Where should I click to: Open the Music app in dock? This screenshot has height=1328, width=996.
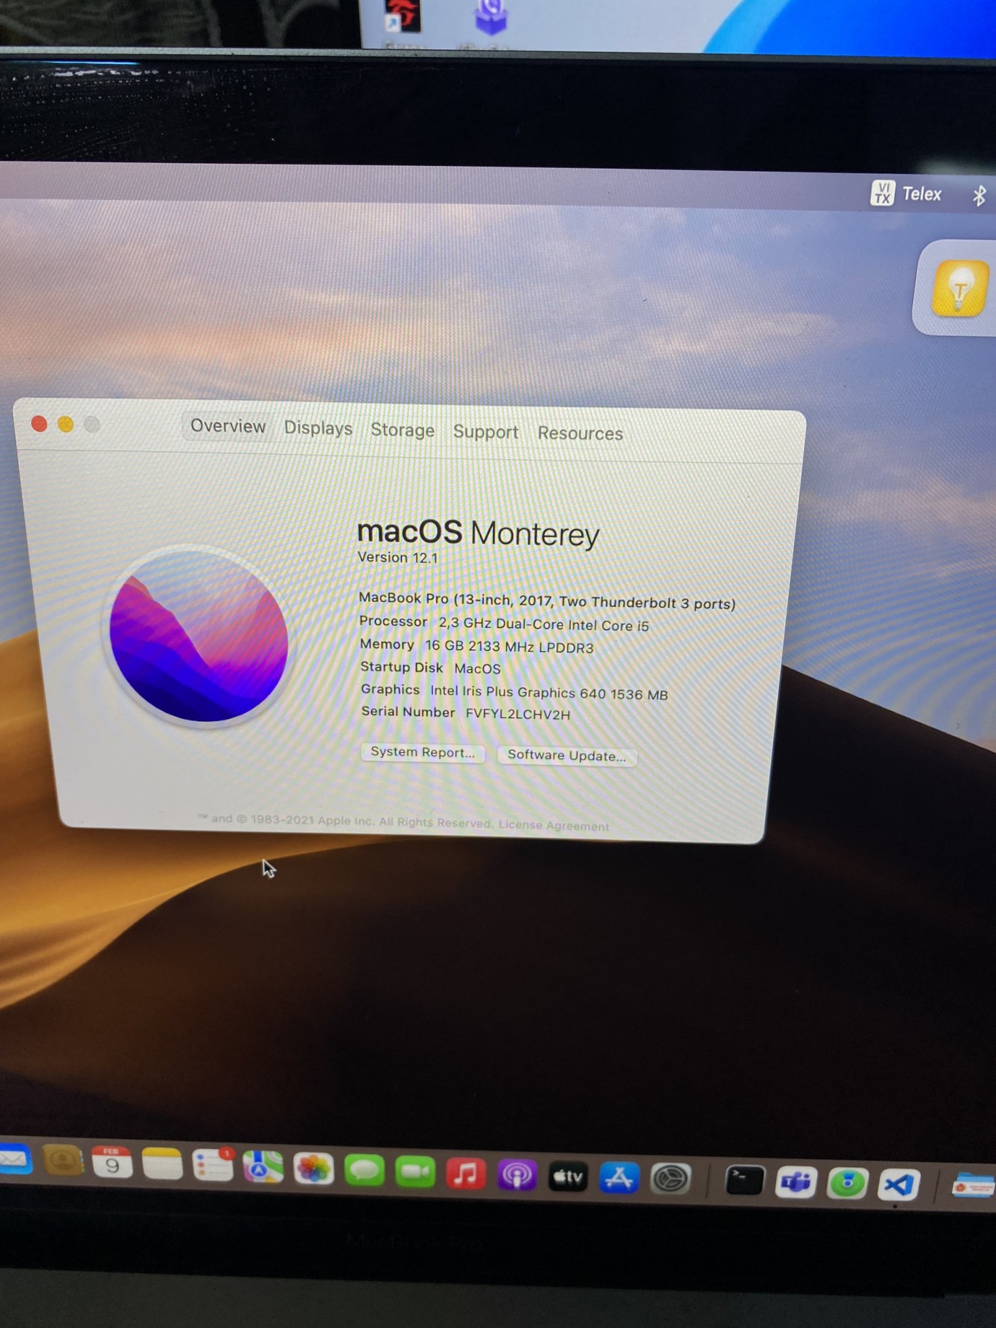(466, 1173)
